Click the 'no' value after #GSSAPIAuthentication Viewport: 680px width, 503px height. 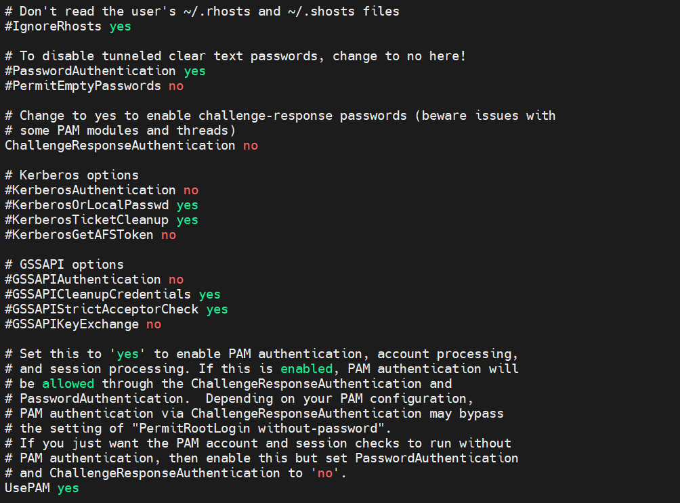coord(176,280)
